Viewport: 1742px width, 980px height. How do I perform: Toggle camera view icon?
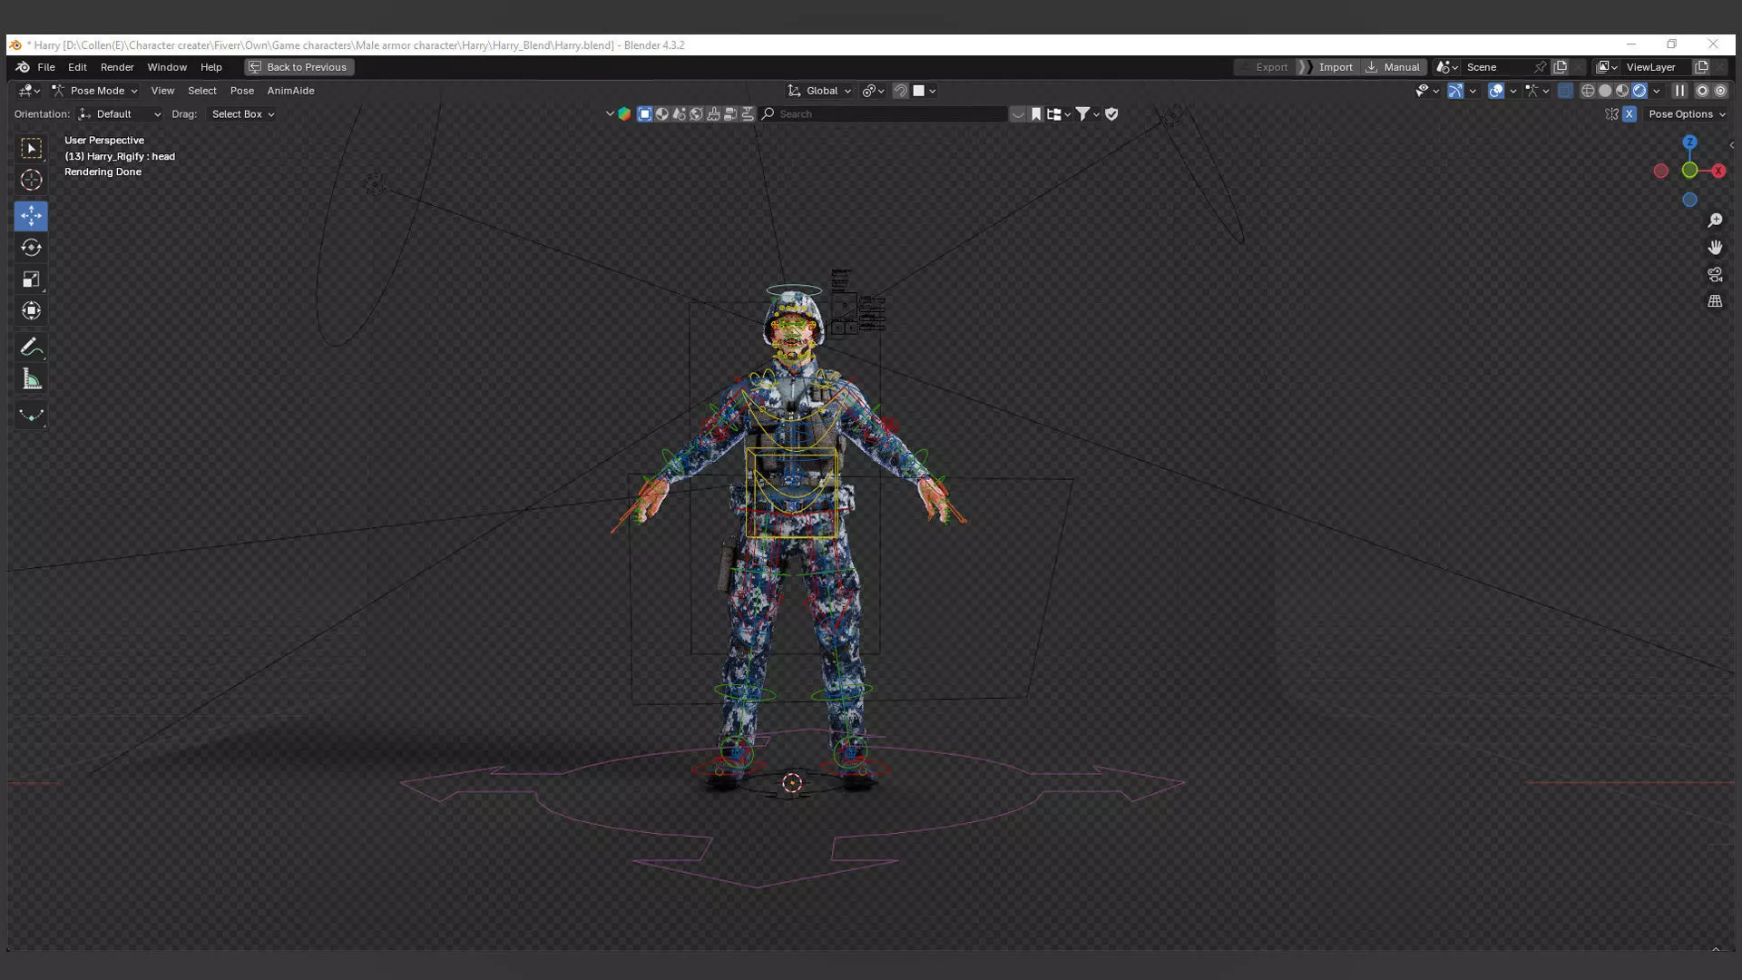tap(1715, 274)
